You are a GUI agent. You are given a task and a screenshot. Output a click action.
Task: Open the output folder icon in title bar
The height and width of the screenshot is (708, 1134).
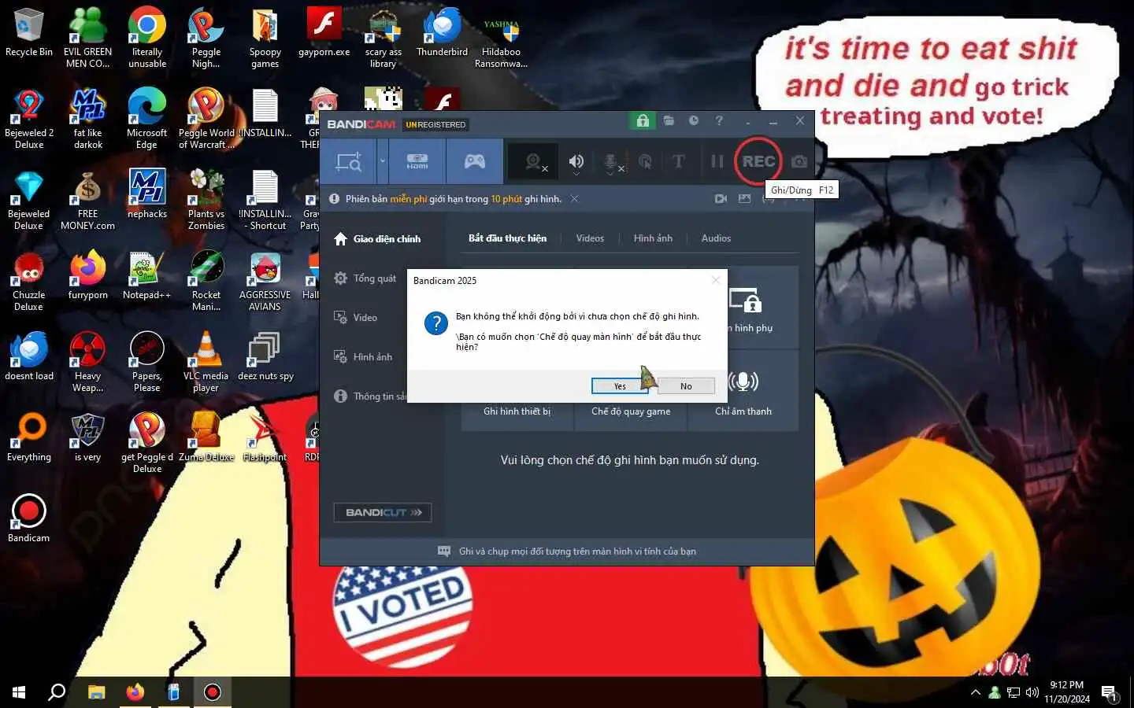669,120
